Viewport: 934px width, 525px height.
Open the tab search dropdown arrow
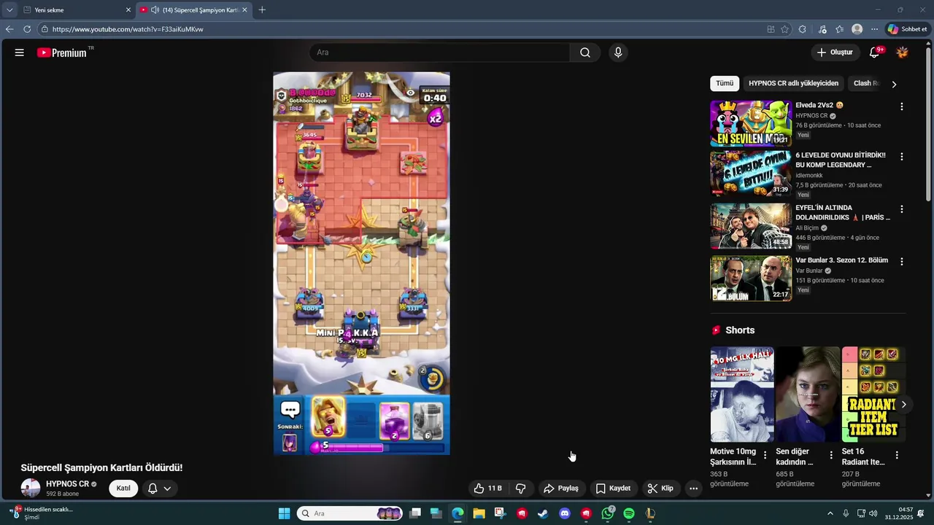(9, 10)
